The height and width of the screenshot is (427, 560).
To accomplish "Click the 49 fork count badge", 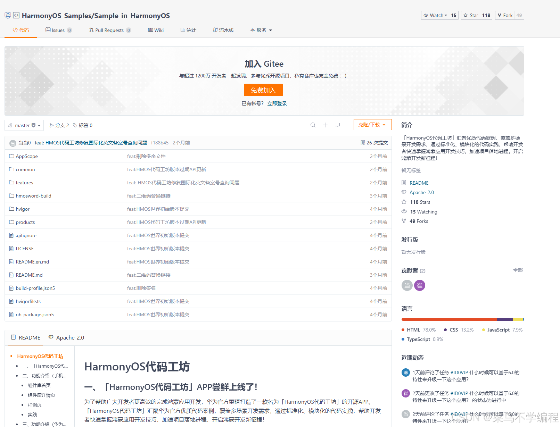I will point(519,15).
